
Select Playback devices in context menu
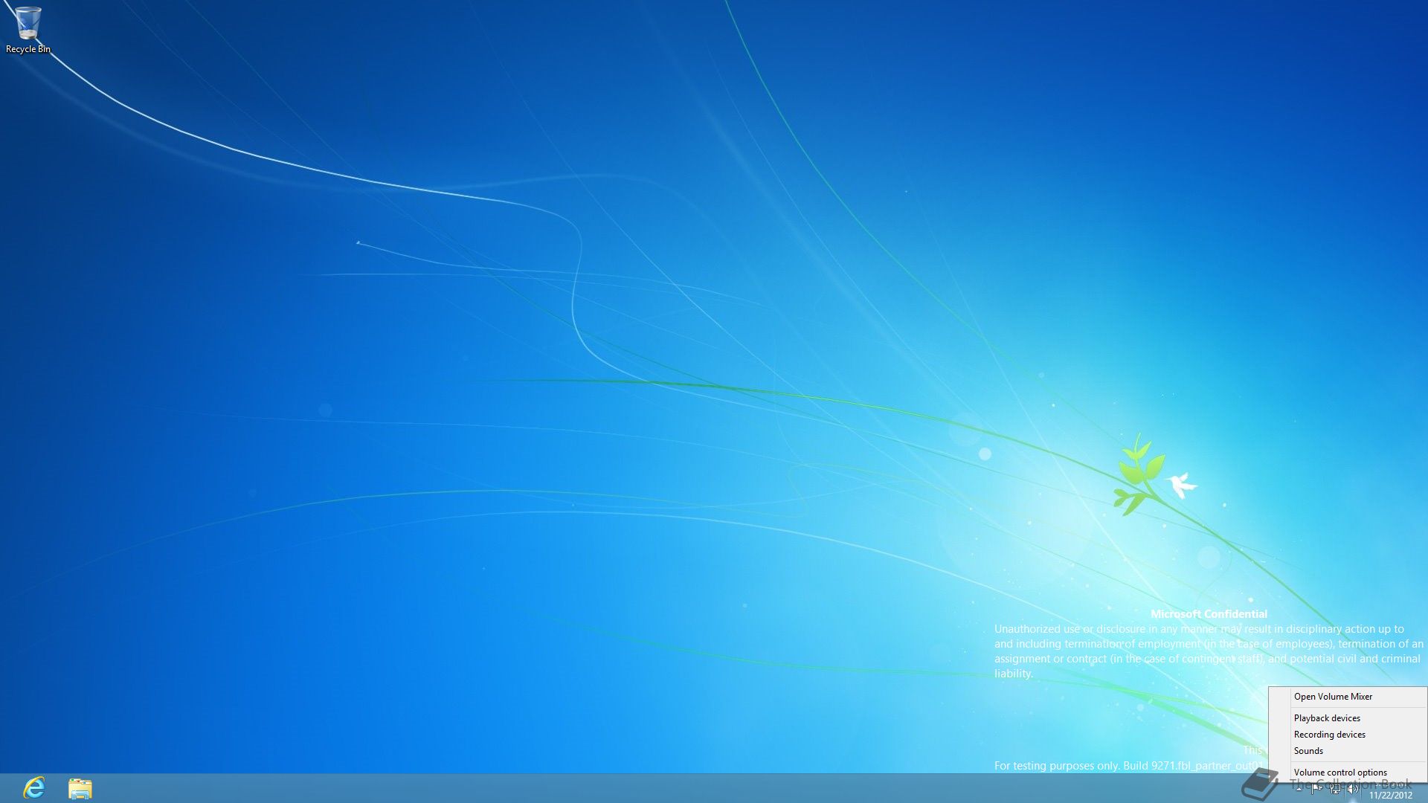(1348, 718)
